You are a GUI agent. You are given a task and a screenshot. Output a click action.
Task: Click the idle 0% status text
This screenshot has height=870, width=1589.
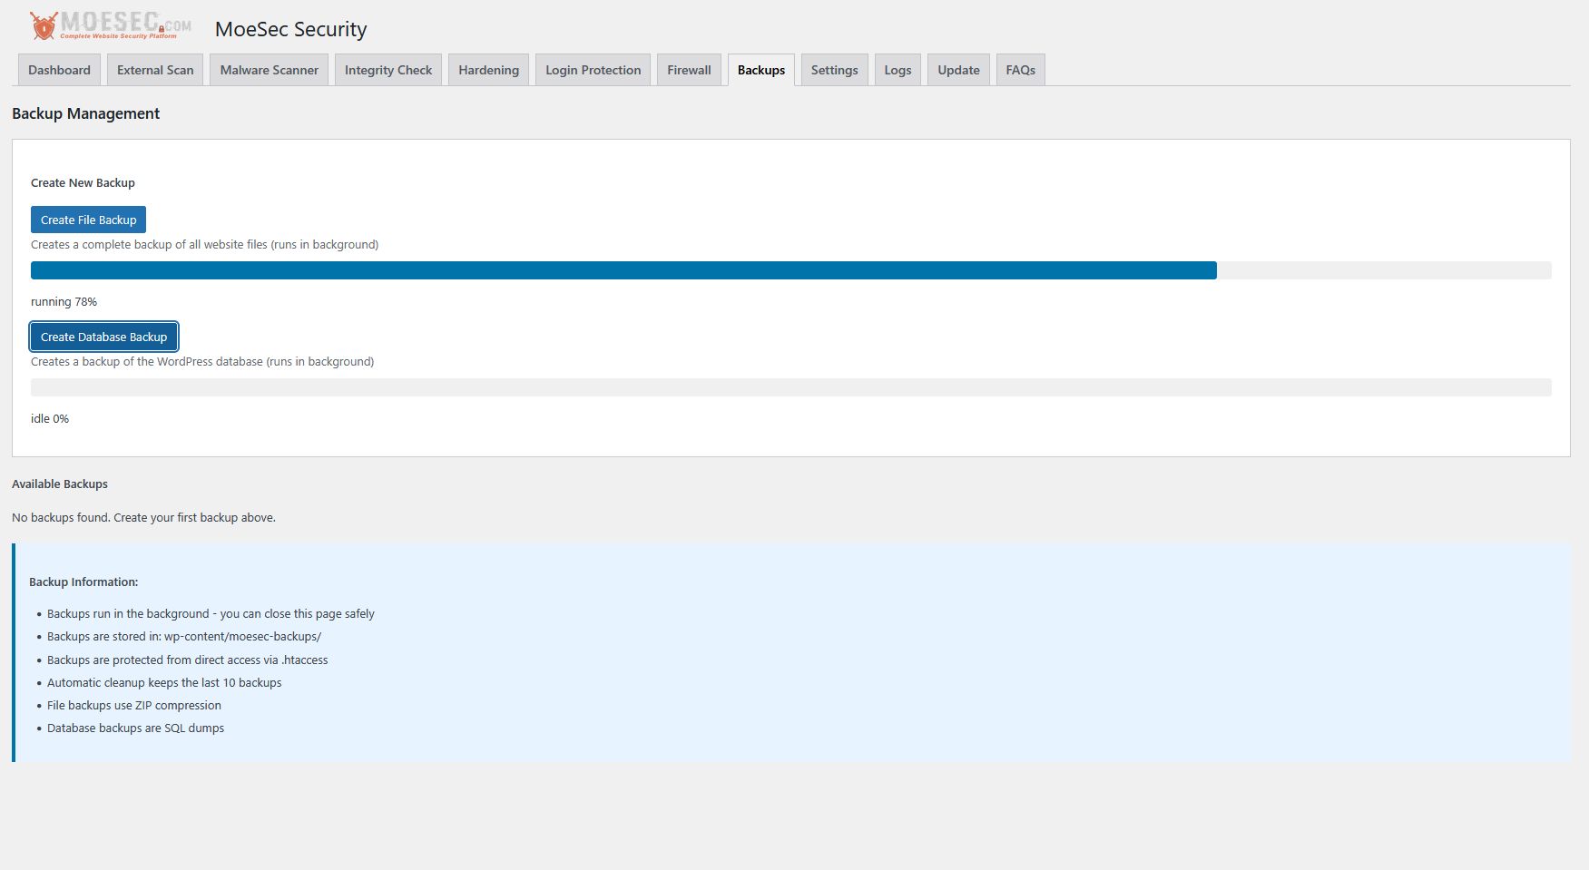click(50, 419)
